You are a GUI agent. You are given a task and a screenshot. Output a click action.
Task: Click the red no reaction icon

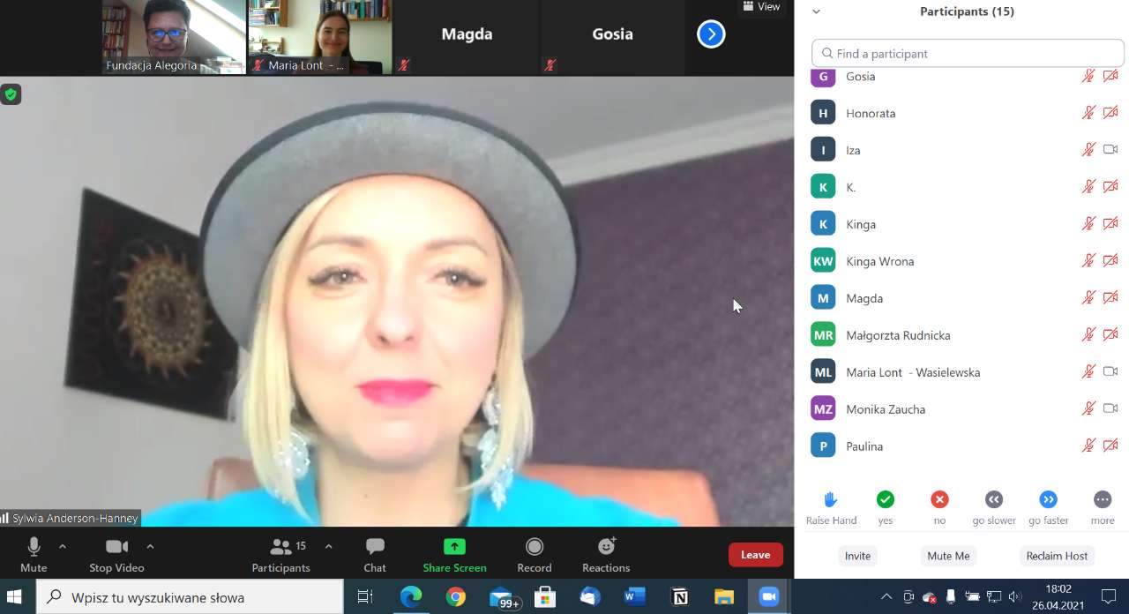tap(939, 500)
